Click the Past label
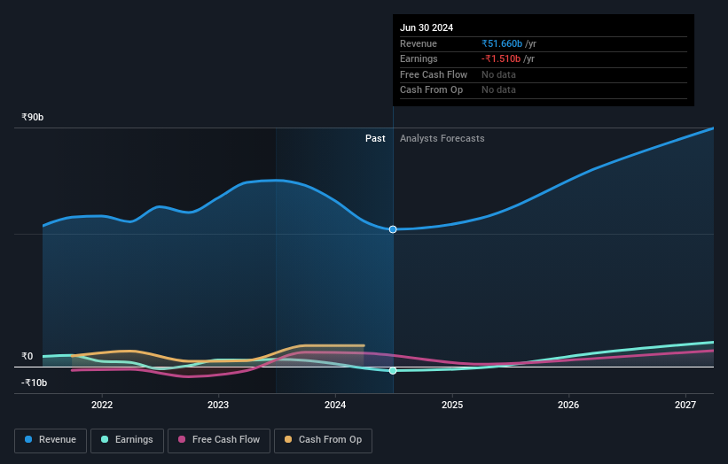This screenshot has width=728, height=464. coord(375,139)
